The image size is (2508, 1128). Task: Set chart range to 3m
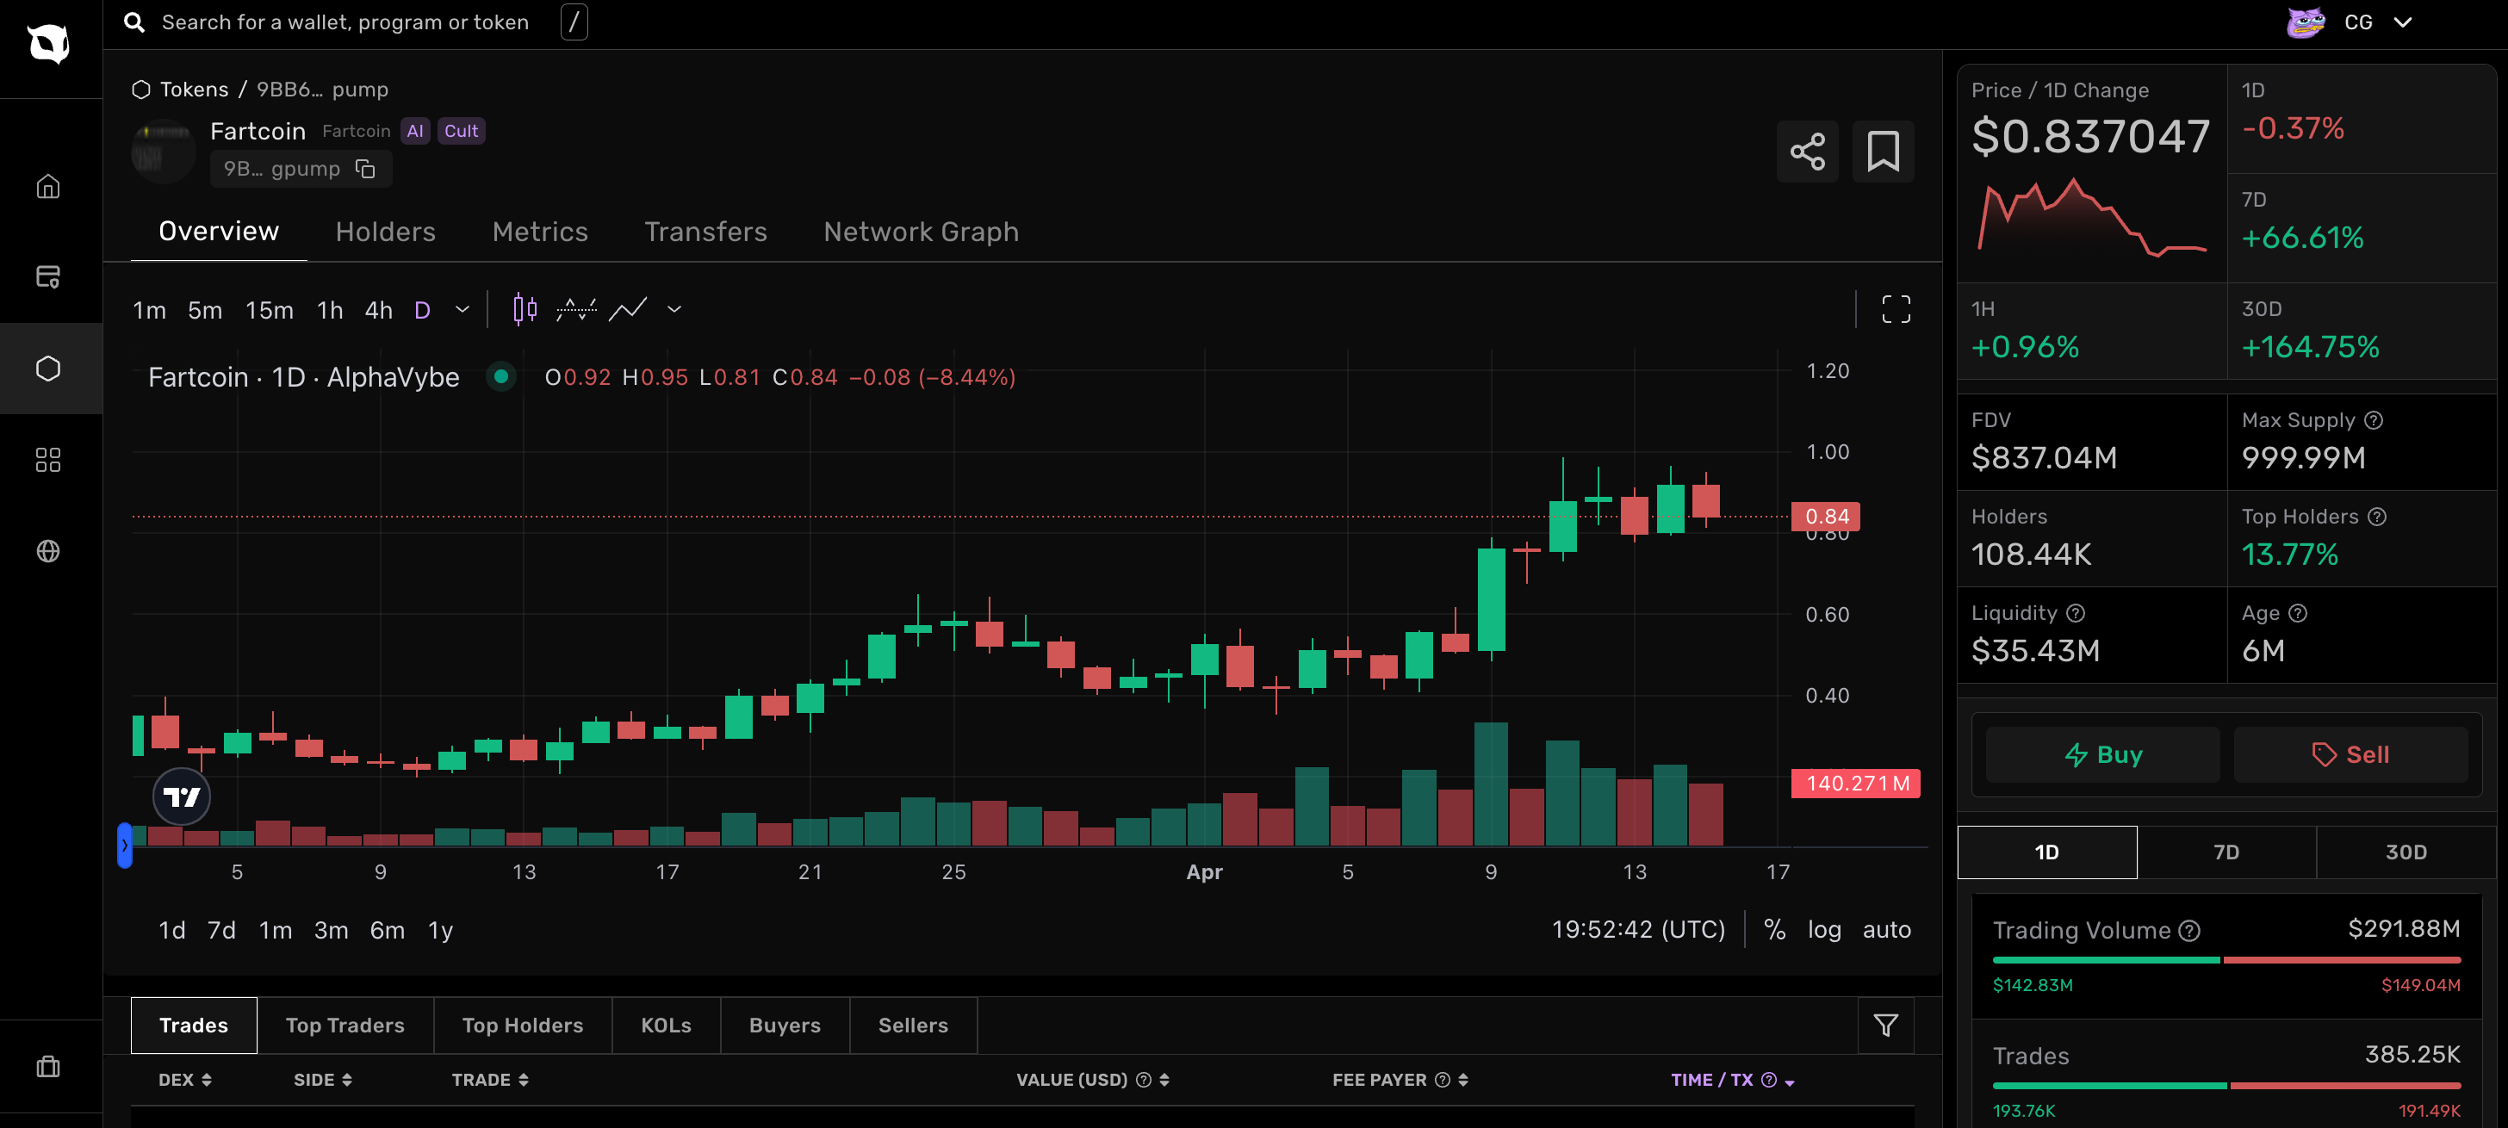[331, 931]
